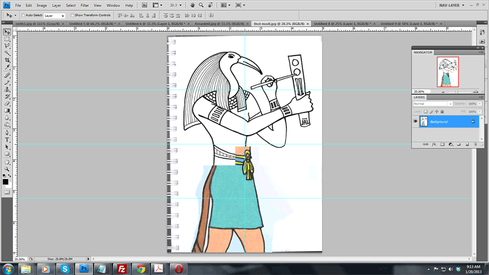Open FileZilla from the taskbar
Image resolution: width=489 pixels, height=275 pixels.
click(x=121, y=268)
